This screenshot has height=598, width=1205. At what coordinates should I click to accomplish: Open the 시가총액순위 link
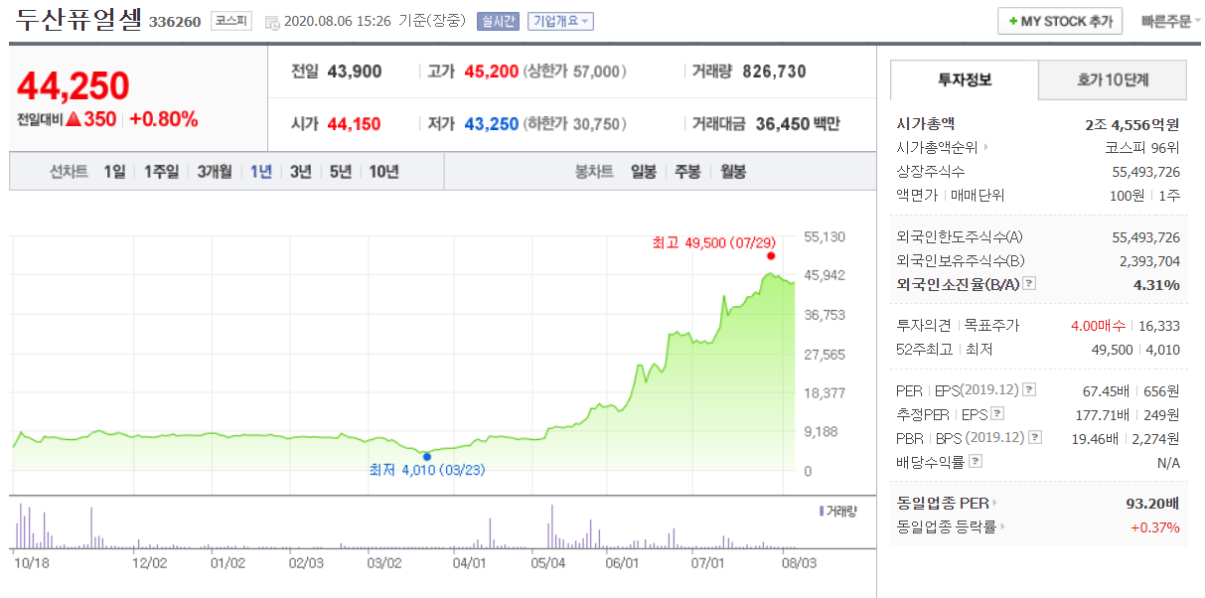[x=943, y=148]
